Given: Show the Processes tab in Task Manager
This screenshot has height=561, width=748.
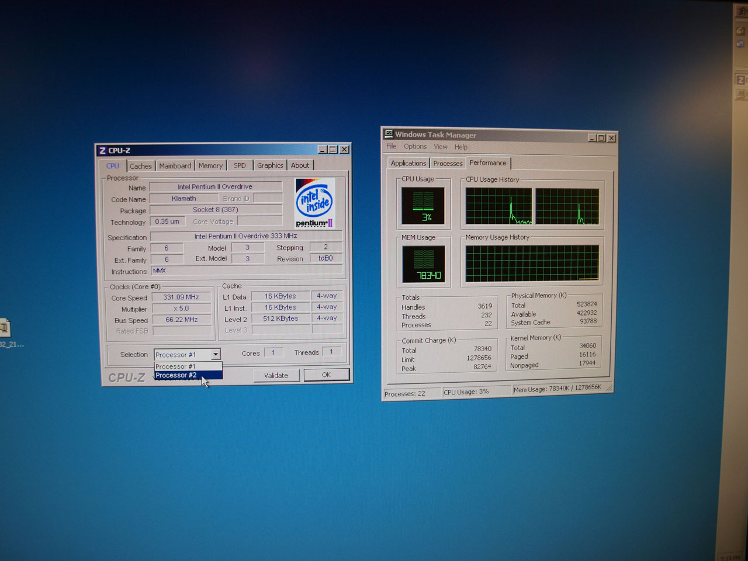Looking at the screenshot, I should pos(448,164).
